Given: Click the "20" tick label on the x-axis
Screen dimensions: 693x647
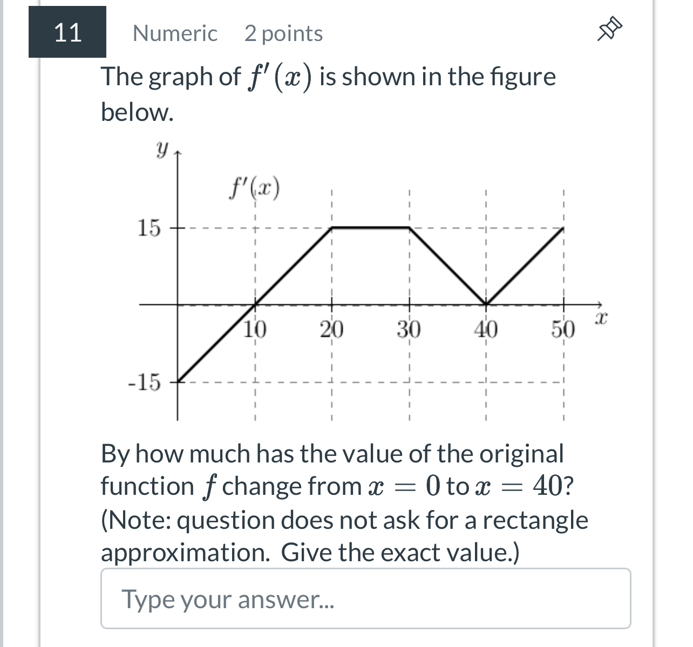Looking at the screenshot, I should coord(332,329).
